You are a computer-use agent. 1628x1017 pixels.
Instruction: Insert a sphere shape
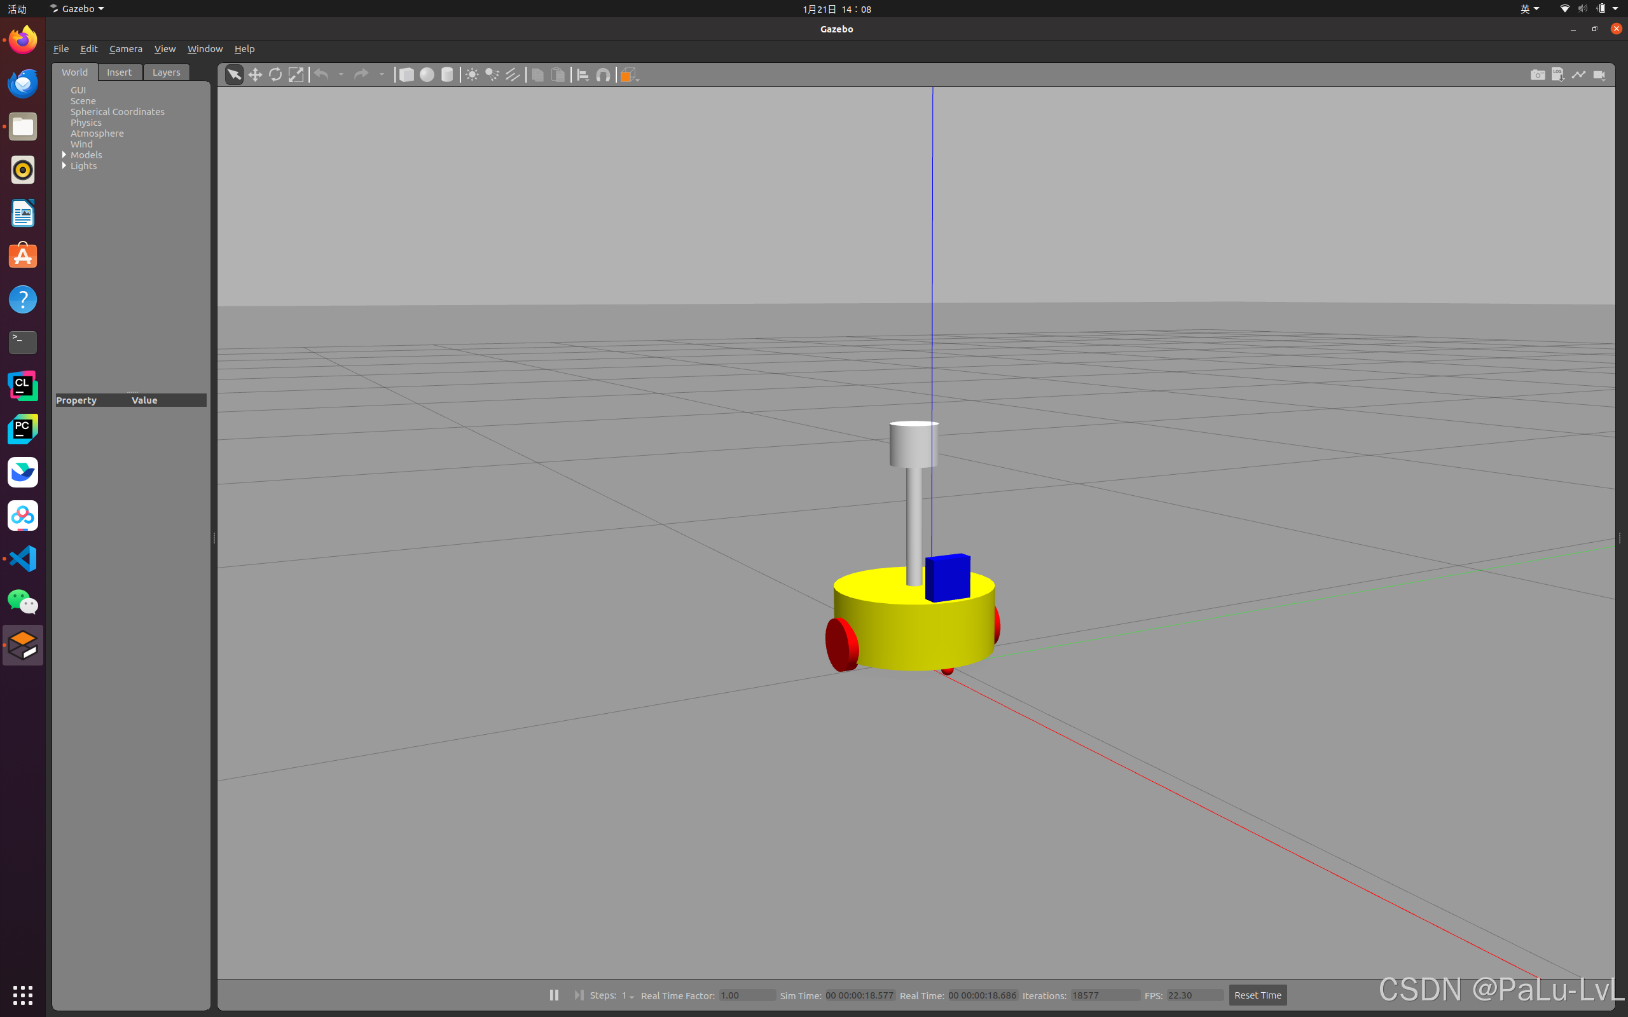tap(427, 74)
